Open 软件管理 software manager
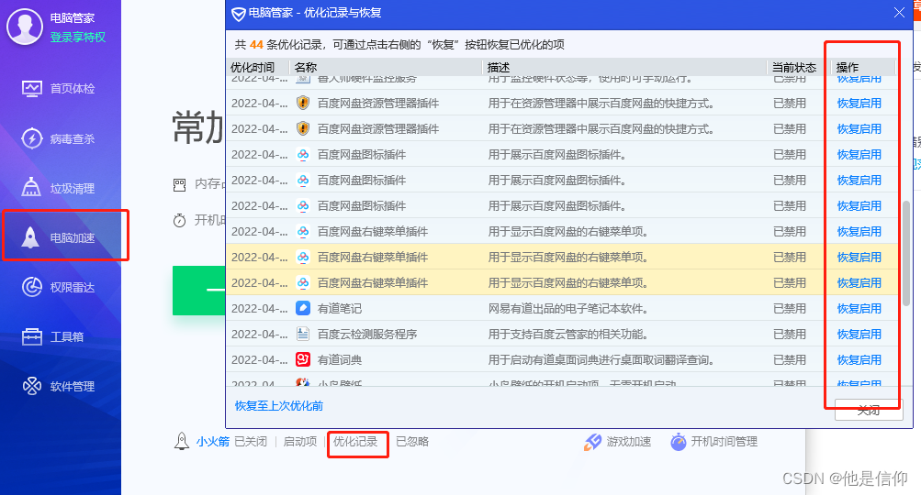Image resolution: width=921 pixels, height=495 pixels. [x=59, y=386]
